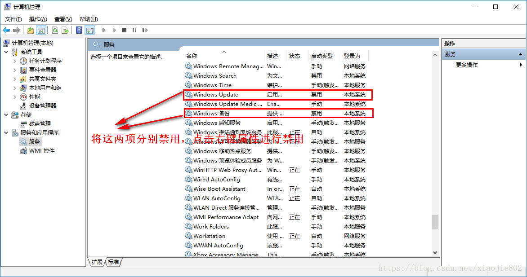Toggle the Show/Hide Action Pane icon

click(90, 30)
